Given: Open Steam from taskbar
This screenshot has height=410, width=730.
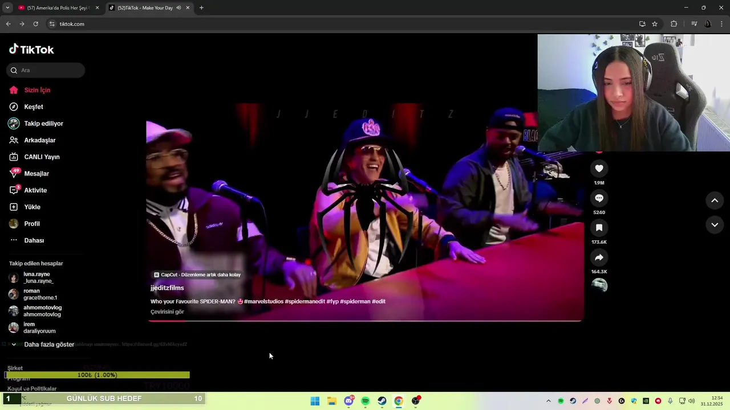Looking at the screenshot, I should [x=382, y=401].
